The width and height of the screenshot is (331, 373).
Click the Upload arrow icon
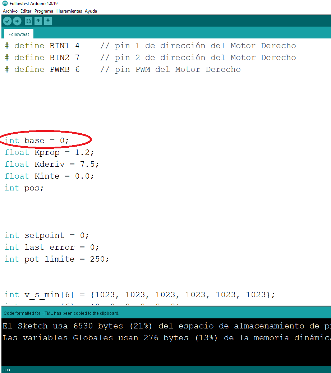[x=17, y=21]
